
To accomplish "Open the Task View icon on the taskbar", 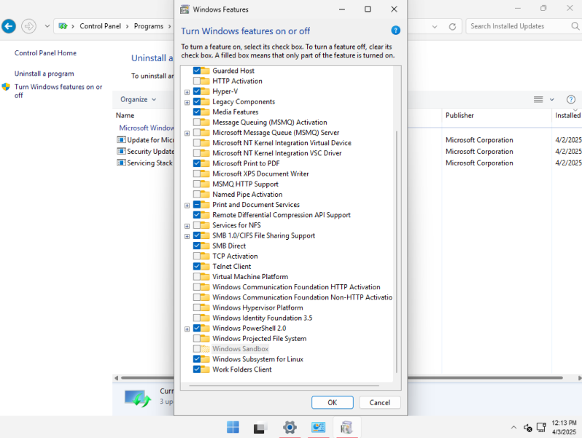I will (260, 427).
